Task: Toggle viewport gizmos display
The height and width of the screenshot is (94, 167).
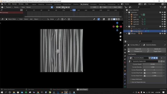Action: click(99, 19)
